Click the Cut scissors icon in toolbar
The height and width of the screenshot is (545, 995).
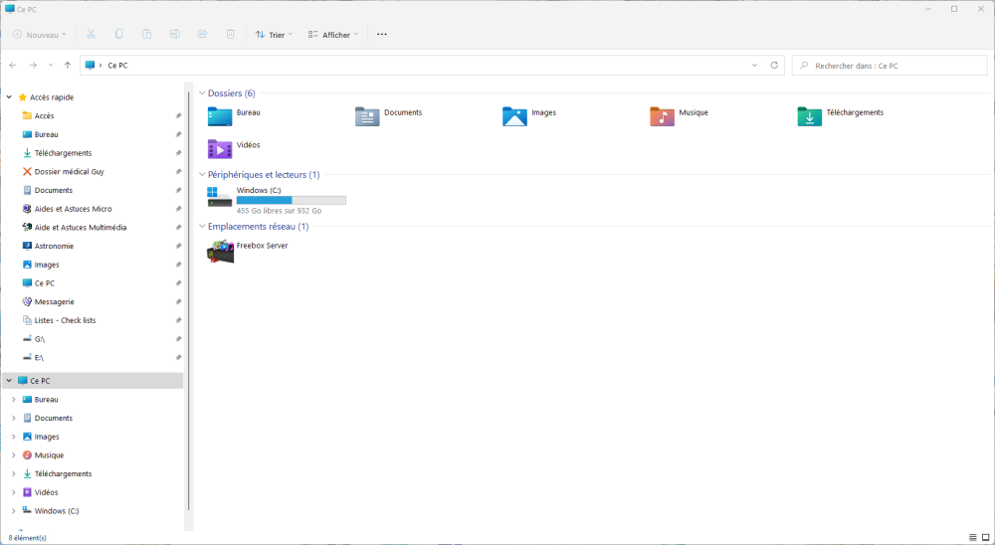coord(91,34)
